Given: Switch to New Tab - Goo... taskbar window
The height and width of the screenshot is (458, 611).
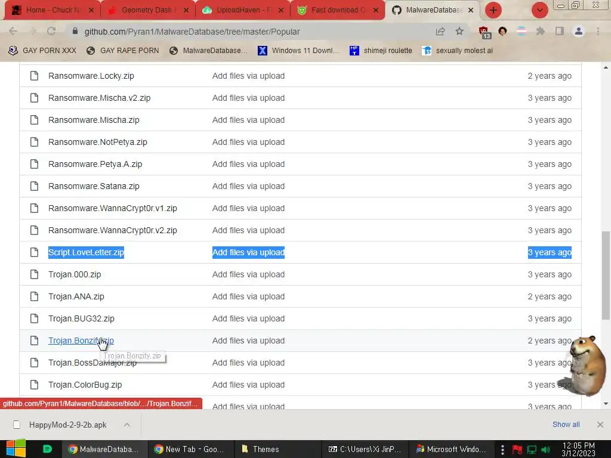Looking at the screenshot, I should pyautogui.click(x=190, y=449).
